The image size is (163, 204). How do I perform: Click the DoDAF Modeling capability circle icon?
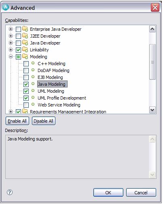(33, 70)
